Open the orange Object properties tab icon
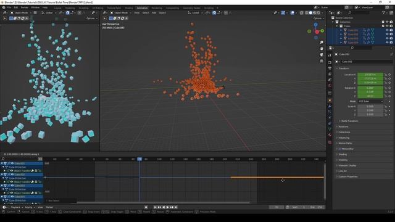The width and height of the screenshot is (395, 222). click(330, 101)
